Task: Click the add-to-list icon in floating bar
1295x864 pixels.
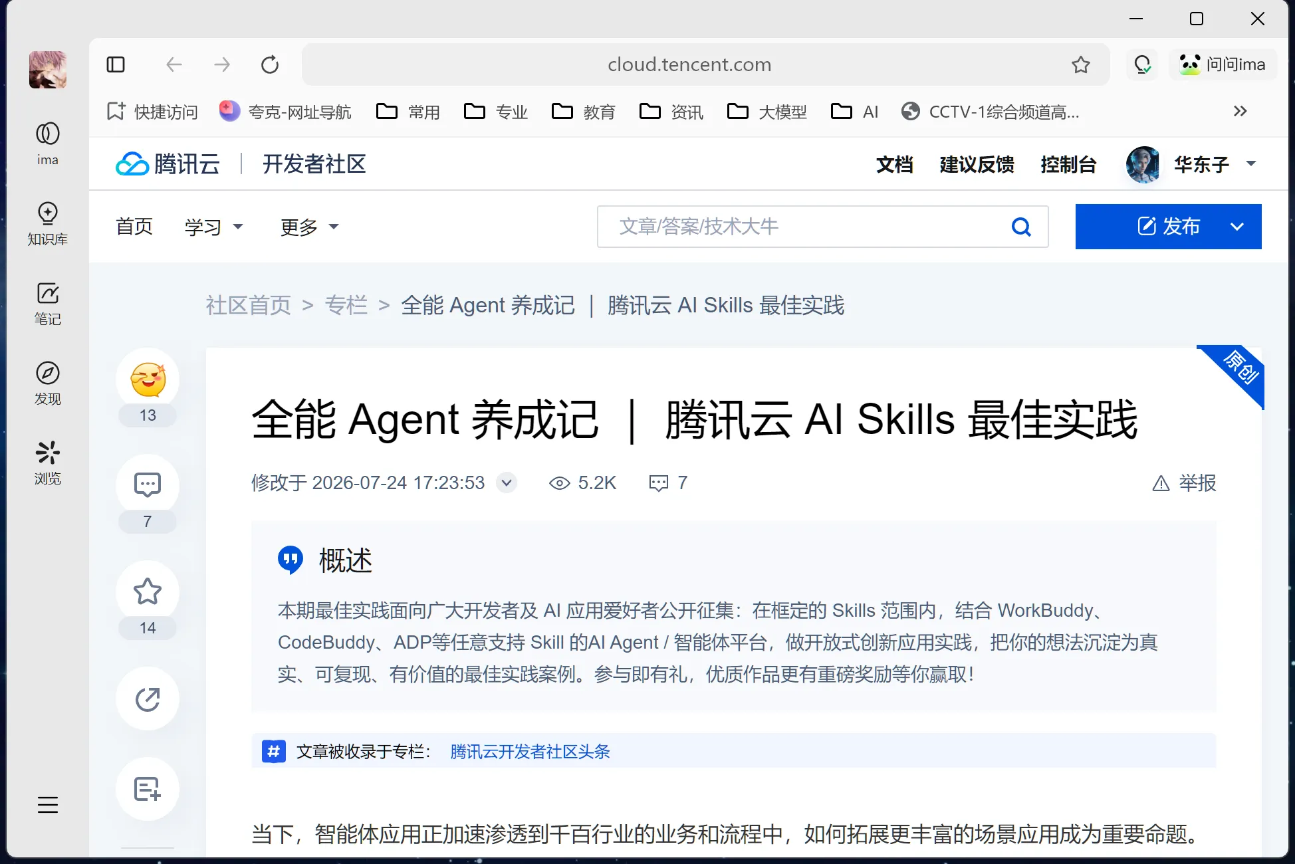Action: click(148, 789)
